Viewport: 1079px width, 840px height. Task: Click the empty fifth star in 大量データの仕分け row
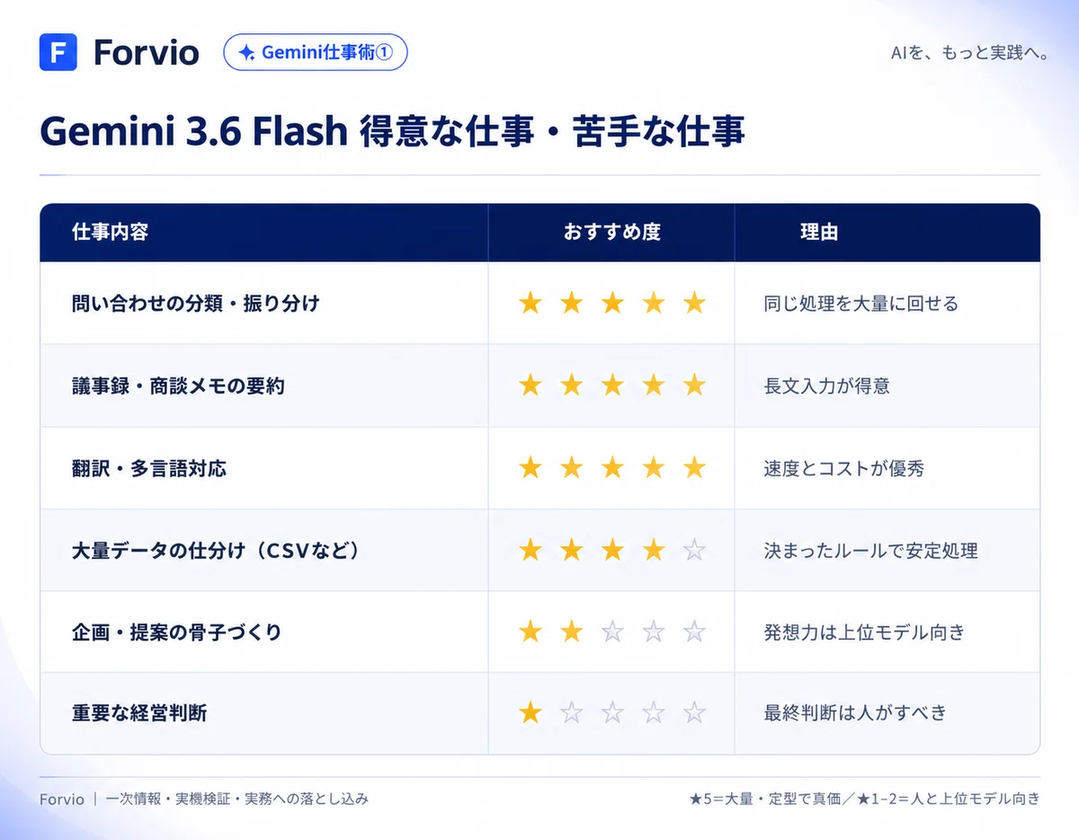(x=694, y=550)
